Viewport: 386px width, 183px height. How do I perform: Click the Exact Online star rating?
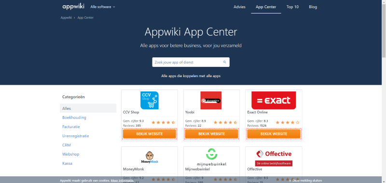288,122
